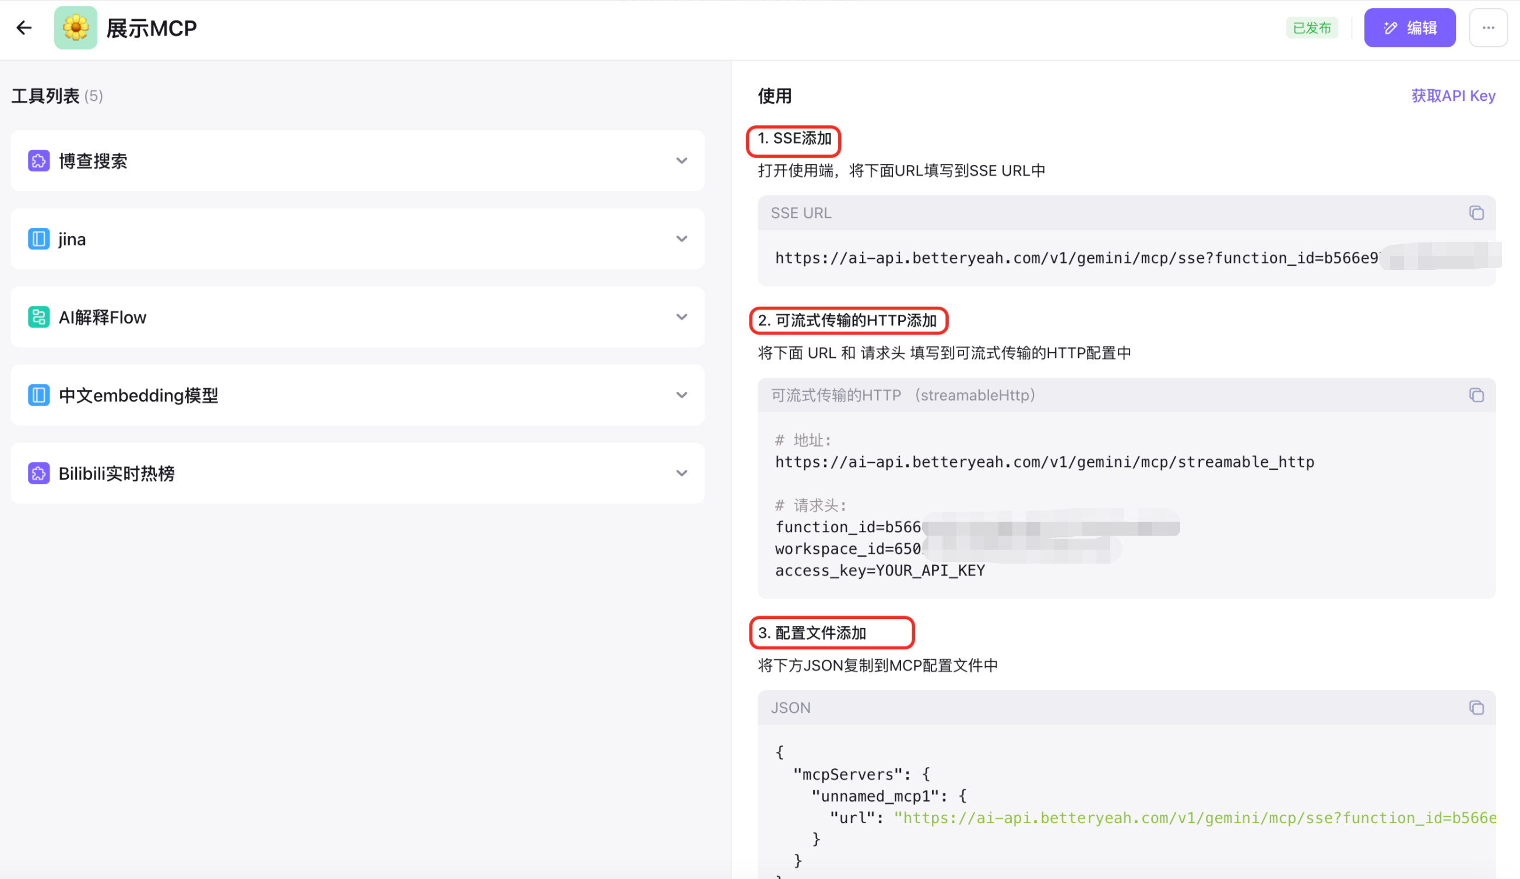The image size is (1520, 879).
Task: Click the sunflower MCP app icon
Action: 75,28
